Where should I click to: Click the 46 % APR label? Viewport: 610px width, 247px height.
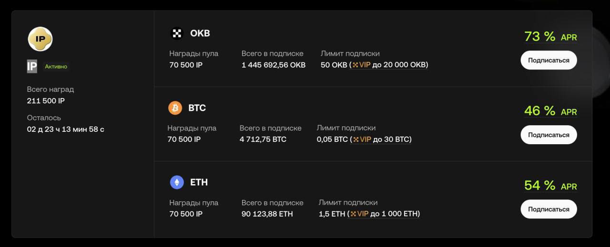tap(550, 111)
